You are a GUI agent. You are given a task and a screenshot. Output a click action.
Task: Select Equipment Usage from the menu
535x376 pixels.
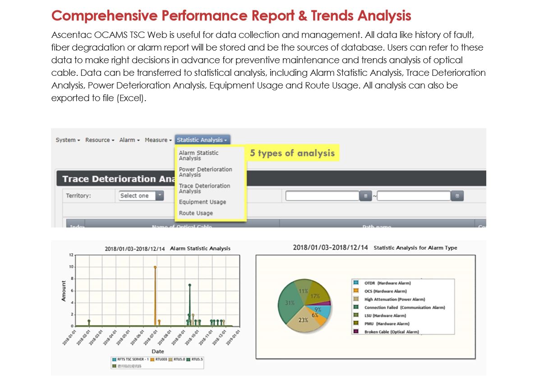202,202
